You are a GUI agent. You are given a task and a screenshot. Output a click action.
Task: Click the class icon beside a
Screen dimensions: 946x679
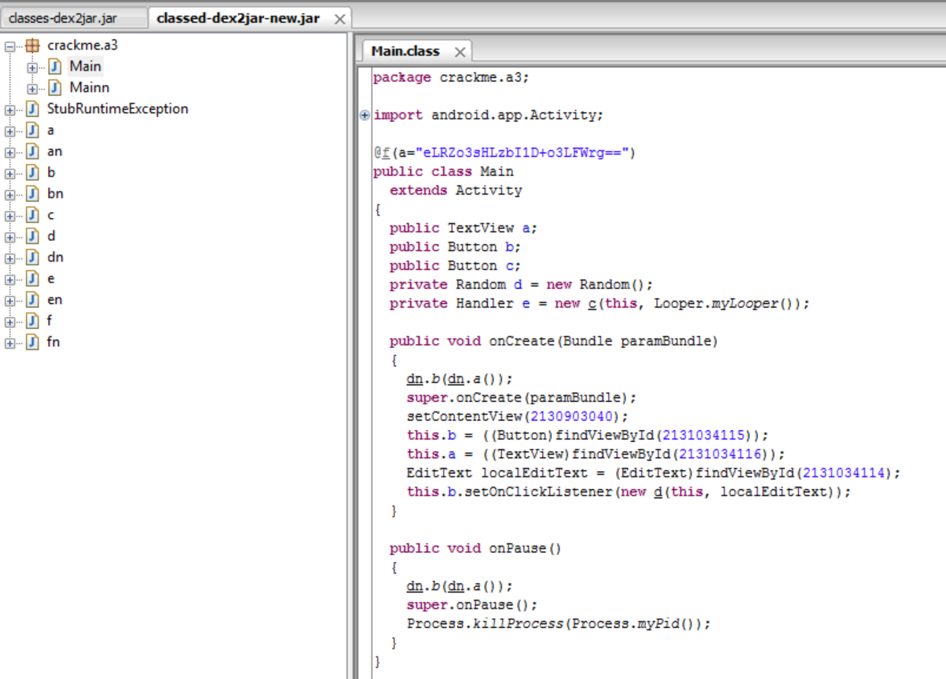(32, 130)
